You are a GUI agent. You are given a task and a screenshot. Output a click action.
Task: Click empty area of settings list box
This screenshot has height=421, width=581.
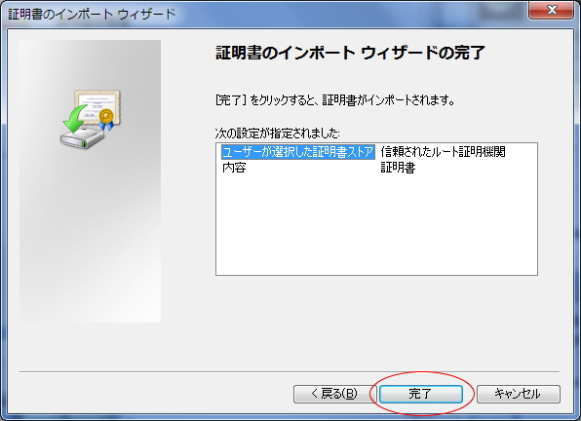click(x=376, y=226)
